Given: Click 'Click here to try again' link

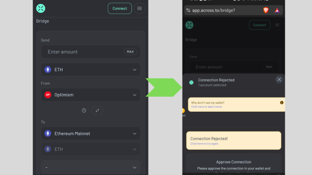Looking at the screenshot, I should pyautogui.click(x=204, y=144).
